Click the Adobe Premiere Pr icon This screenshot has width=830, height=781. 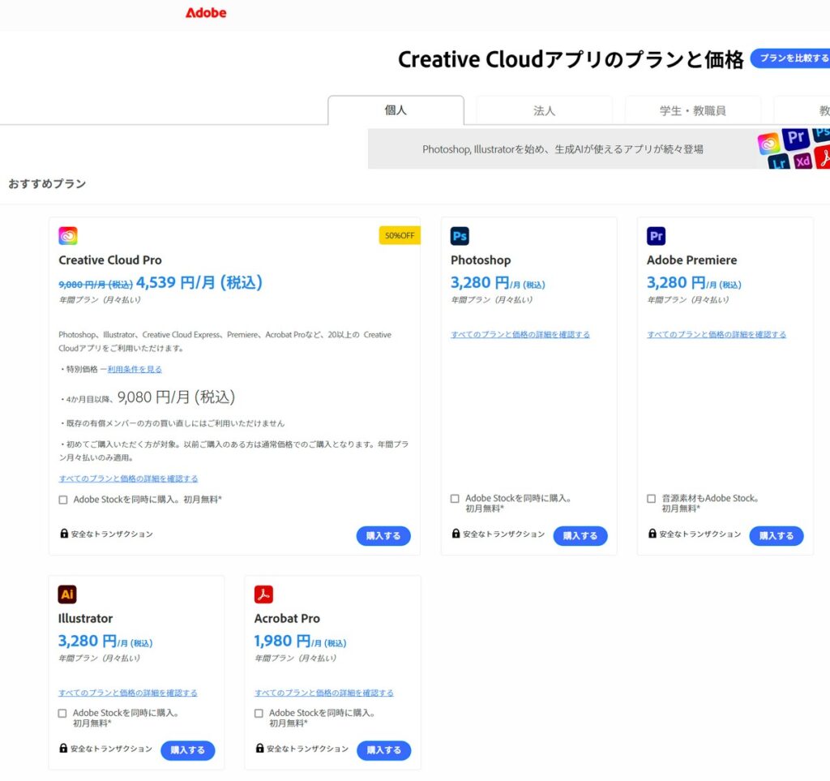click(656, 236)
